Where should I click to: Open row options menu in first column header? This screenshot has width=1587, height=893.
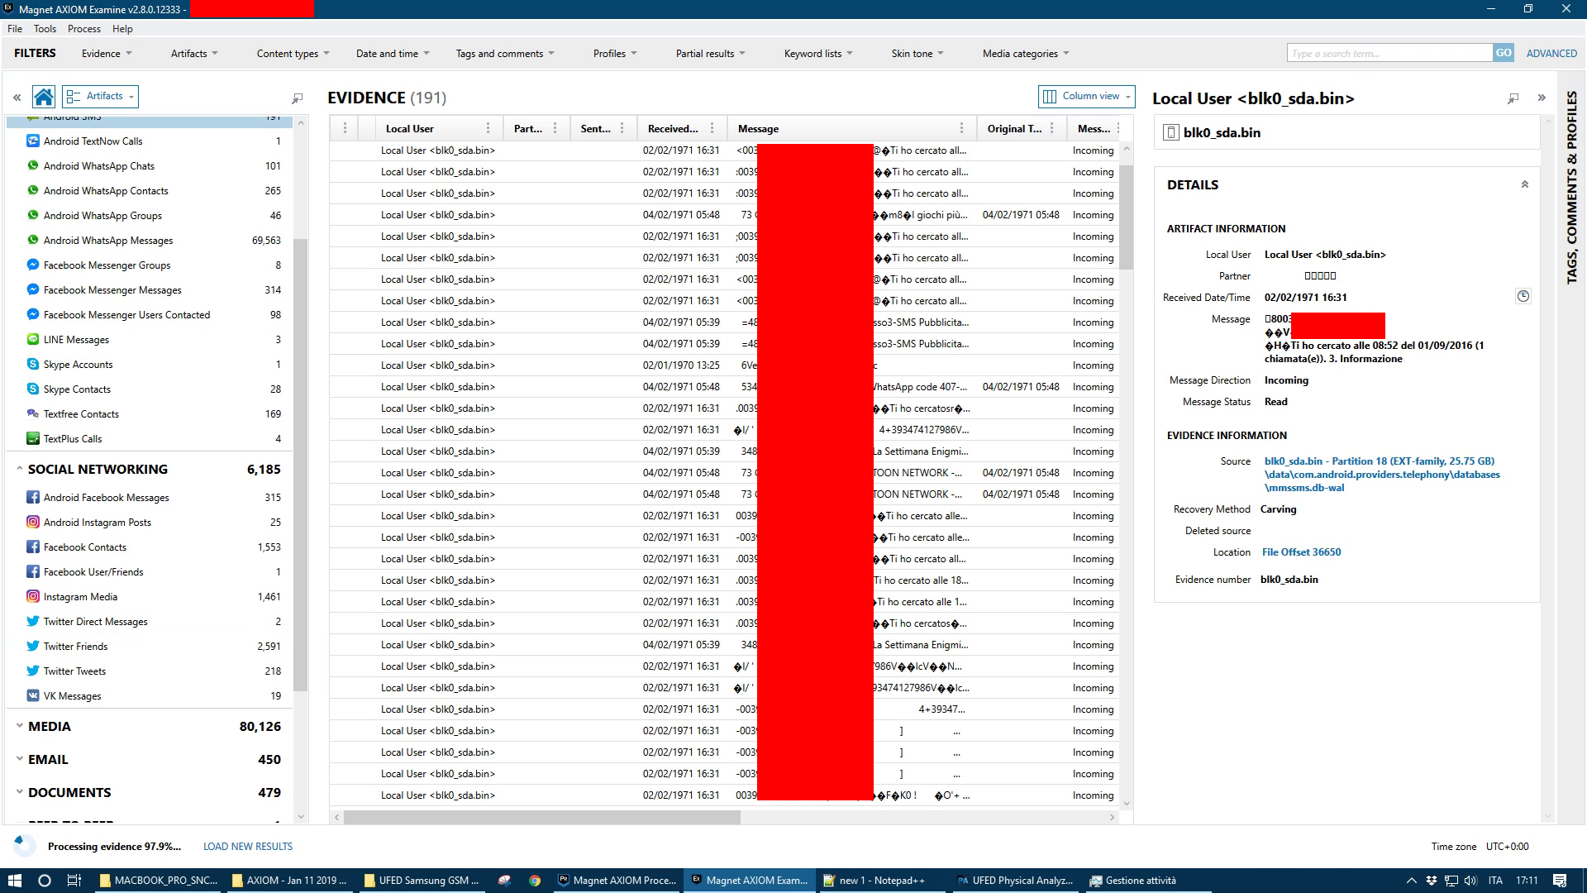click(345, 128)
